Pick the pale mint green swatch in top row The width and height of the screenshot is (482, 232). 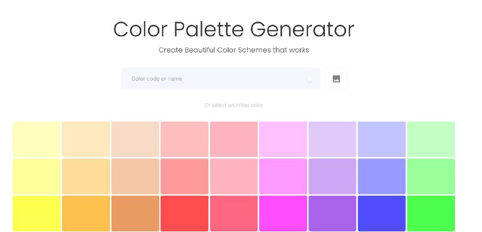[x=431, y=139]
